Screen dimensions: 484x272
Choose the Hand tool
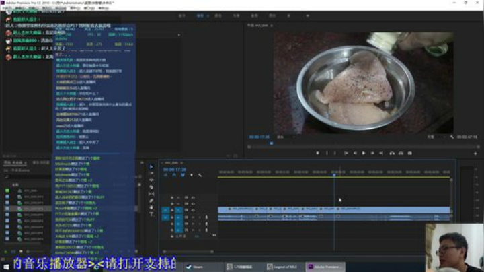click(x=151, y=207)
